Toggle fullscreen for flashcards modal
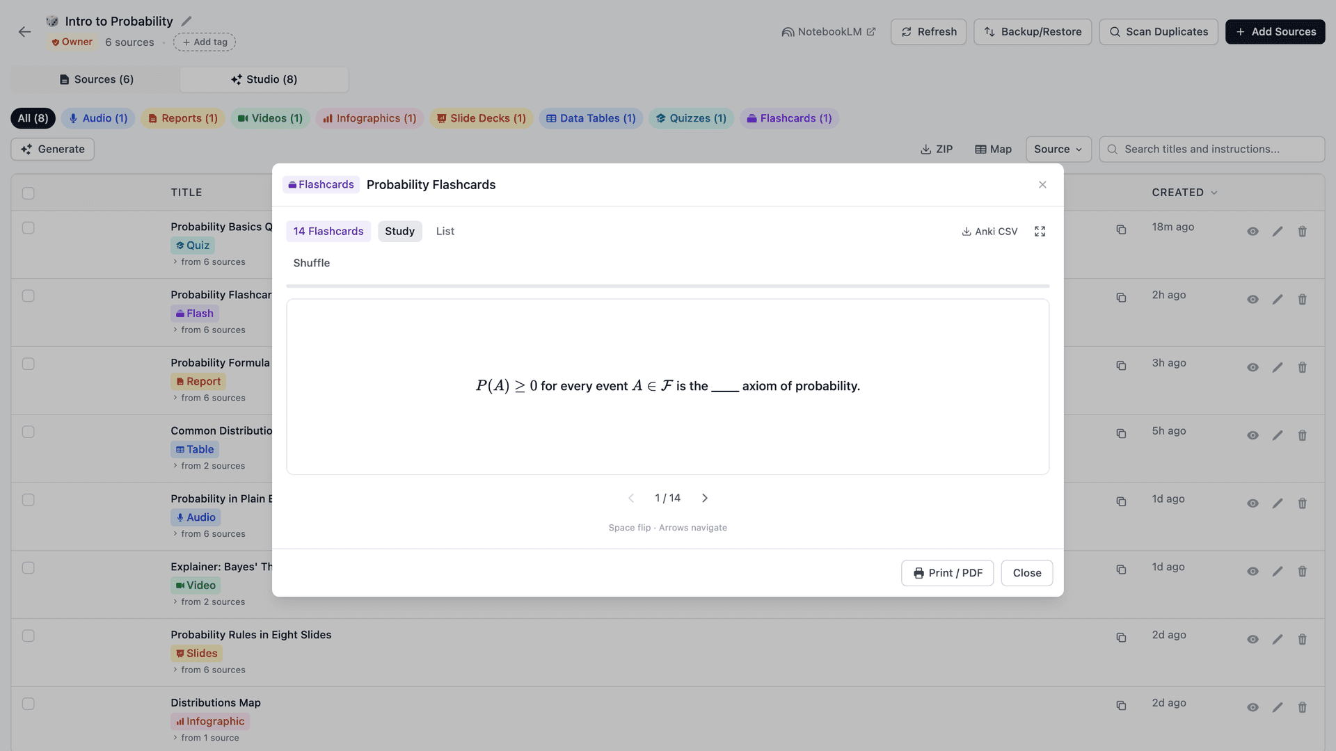 pyautogui.click(x=1040, y=232)
